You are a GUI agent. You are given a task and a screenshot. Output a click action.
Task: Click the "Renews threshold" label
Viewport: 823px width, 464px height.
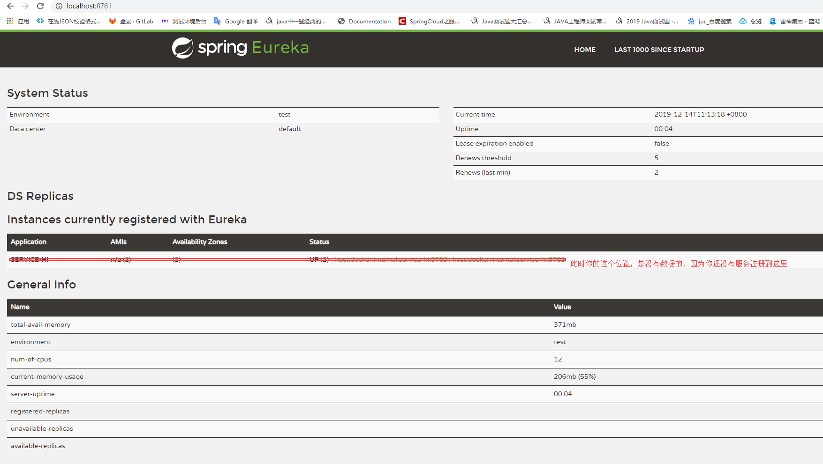[483, 158]
